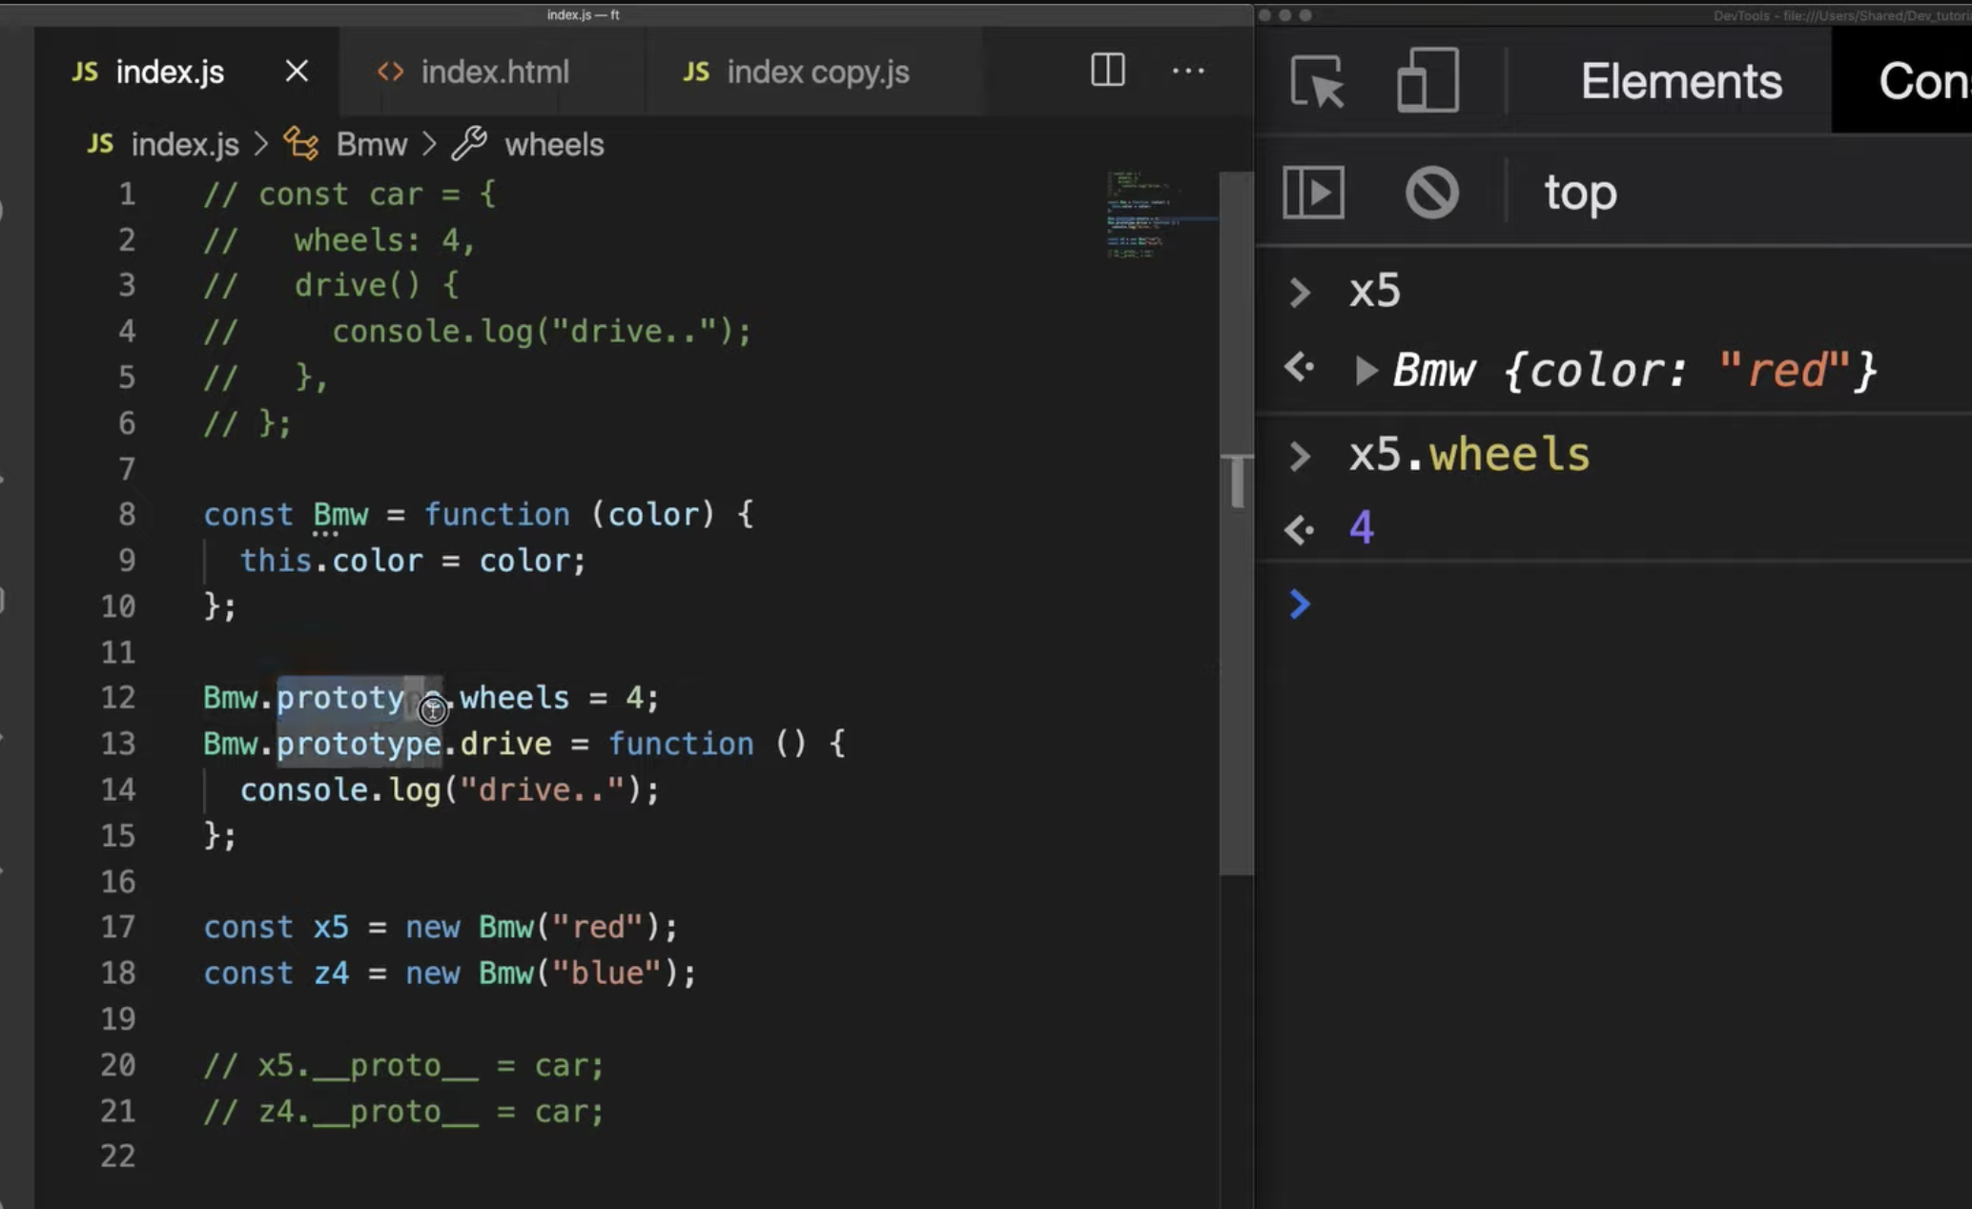Toggle the device toolbar icon
The image size is (1972, 1209).
coord(1428,81)
